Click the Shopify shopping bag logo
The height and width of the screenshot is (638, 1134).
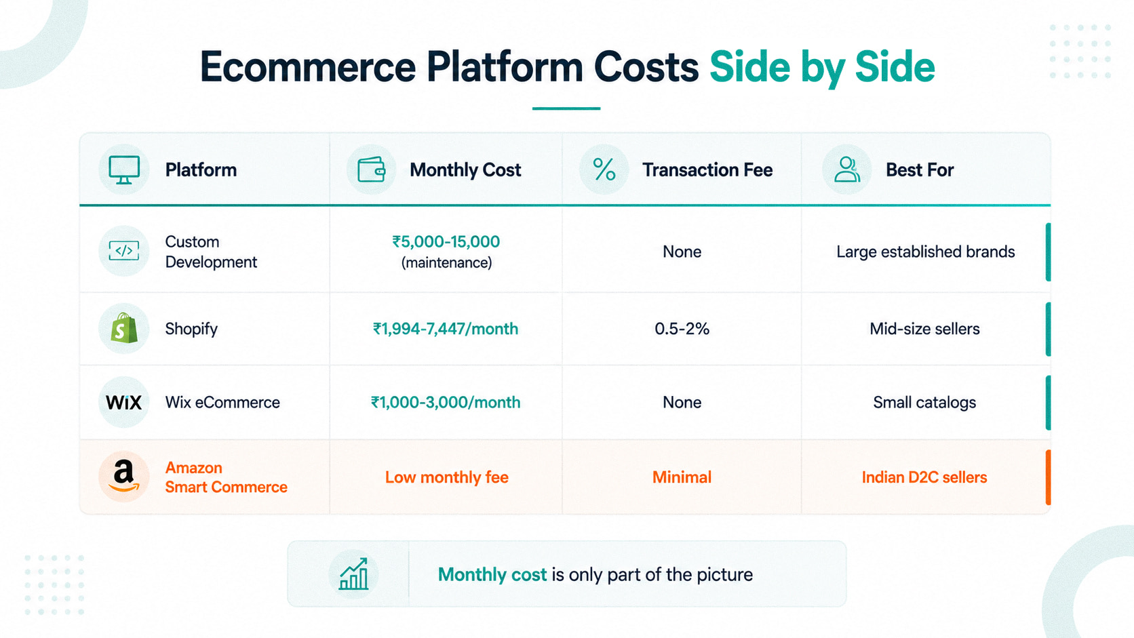point(124,329)
